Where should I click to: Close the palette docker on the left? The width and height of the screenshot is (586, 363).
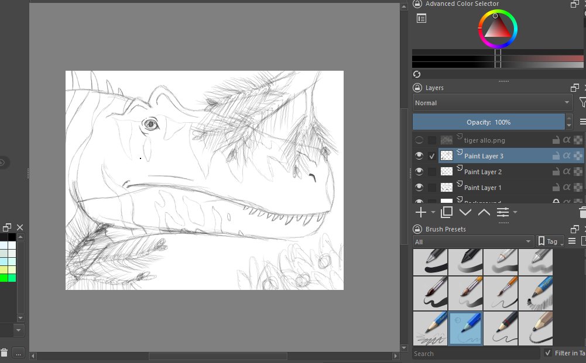20,227
